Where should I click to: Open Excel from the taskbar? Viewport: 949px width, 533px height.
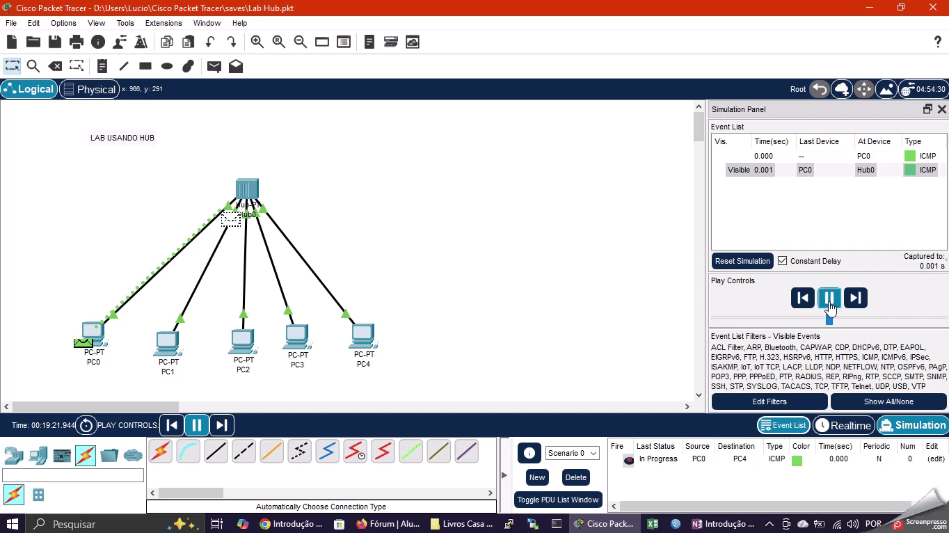pos(653,524)
